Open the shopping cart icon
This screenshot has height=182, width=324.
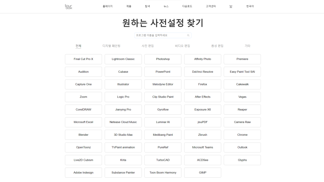(x=231, y=7)
